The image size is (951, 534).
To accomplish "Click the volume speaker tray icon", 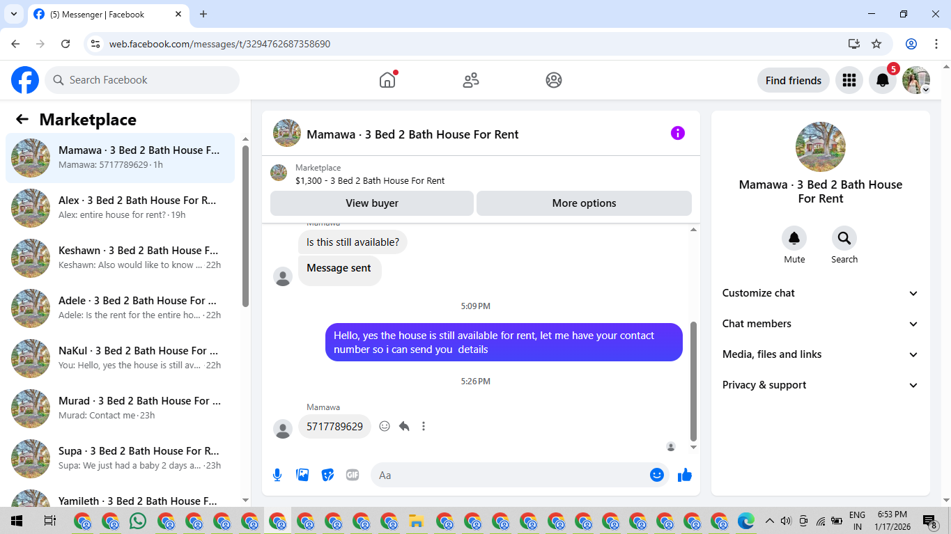I will click(787, 521).
